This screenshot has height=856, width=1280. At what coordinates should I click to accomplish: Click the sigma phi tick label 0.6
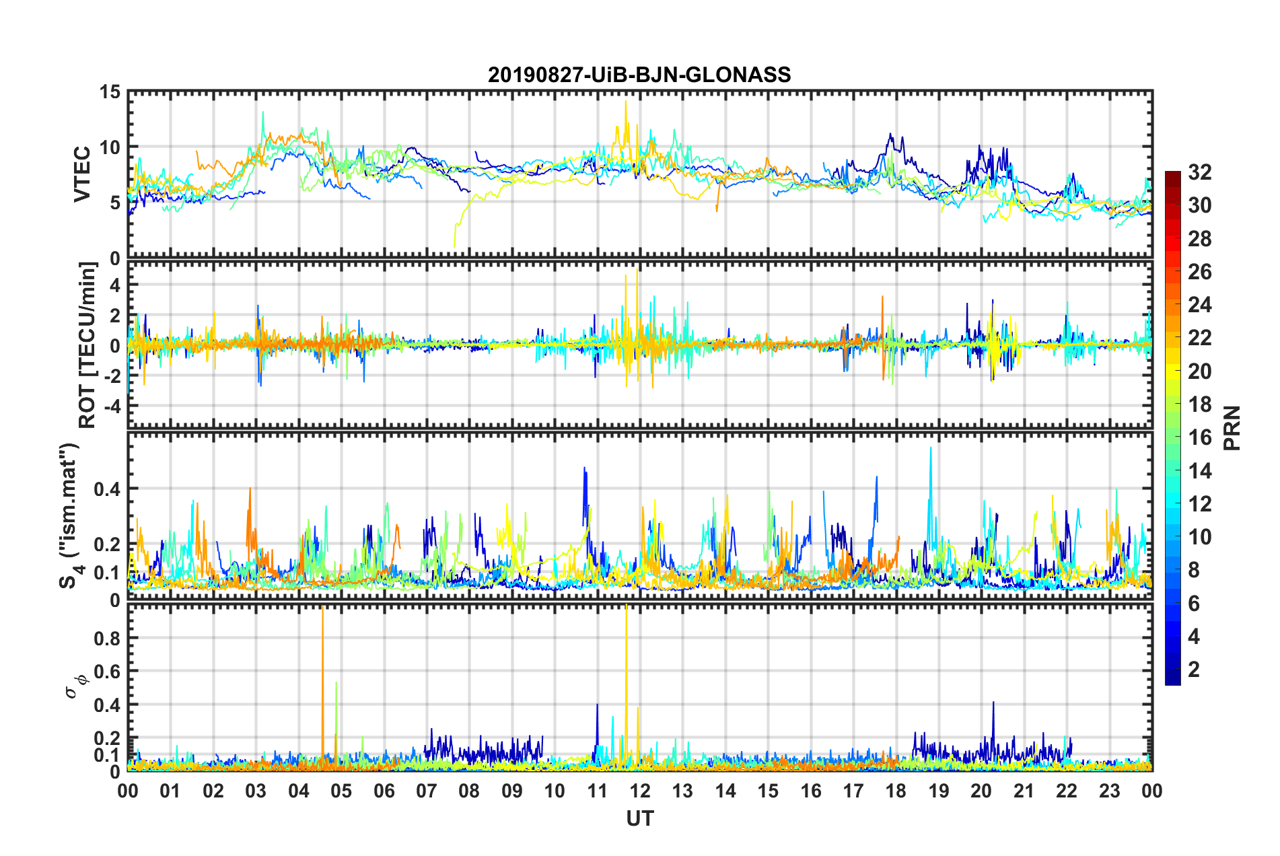(106, 672)
